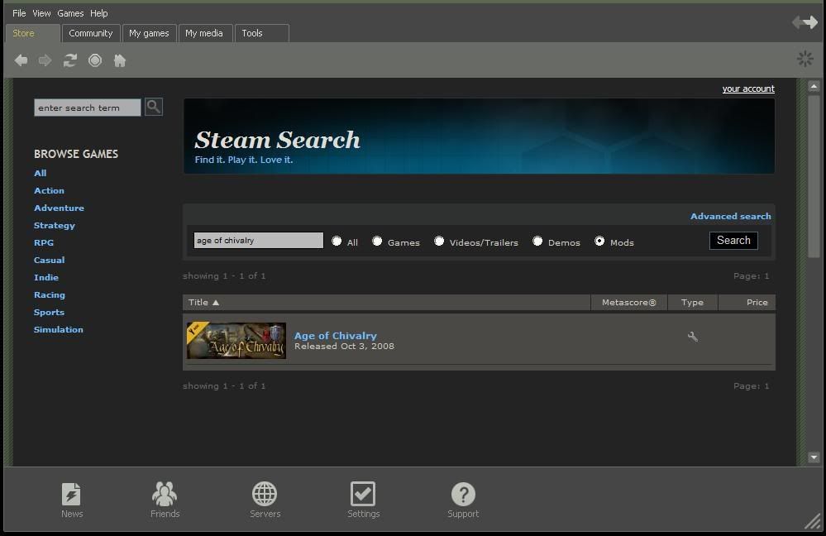
Task: Click the wrench type icon for Age of Chivalry
Action: click(693, 337)
